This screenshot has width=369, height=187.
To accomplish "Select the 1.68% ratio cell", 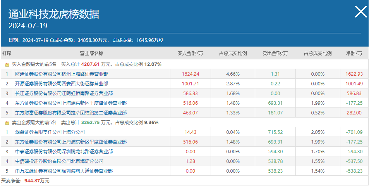I will click(x=233, y=93).
